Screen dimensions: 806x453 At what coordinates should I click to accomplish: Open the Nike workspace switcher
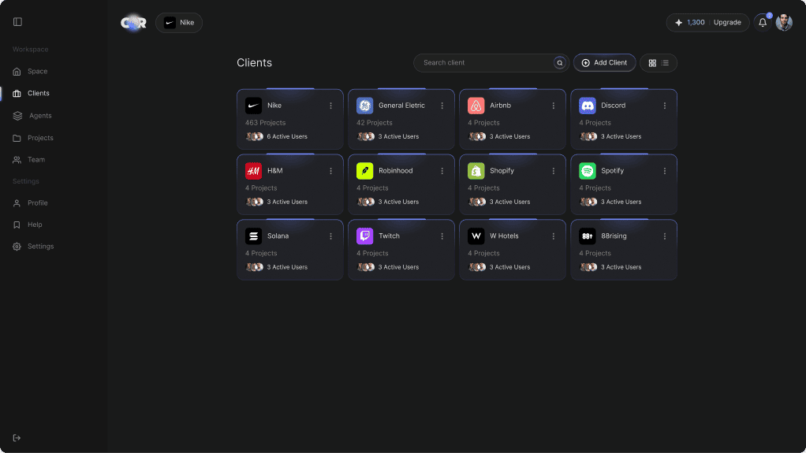pos(179,23)
